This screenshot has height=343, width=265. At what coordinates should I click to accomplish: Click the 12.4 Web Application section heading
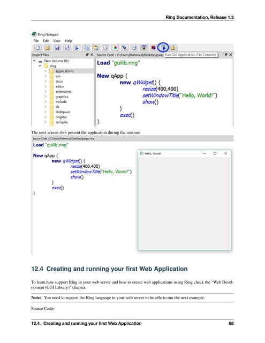click(x=109, y=269)
